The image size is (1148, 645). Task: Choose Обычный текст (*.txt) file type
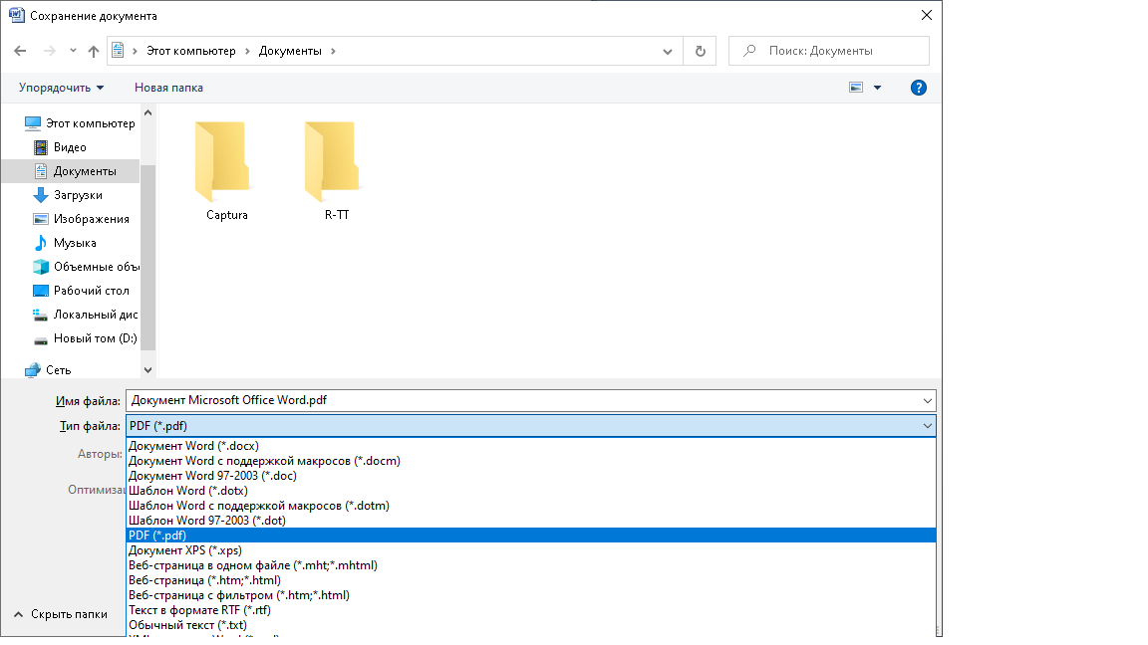(x=531, y=625)
